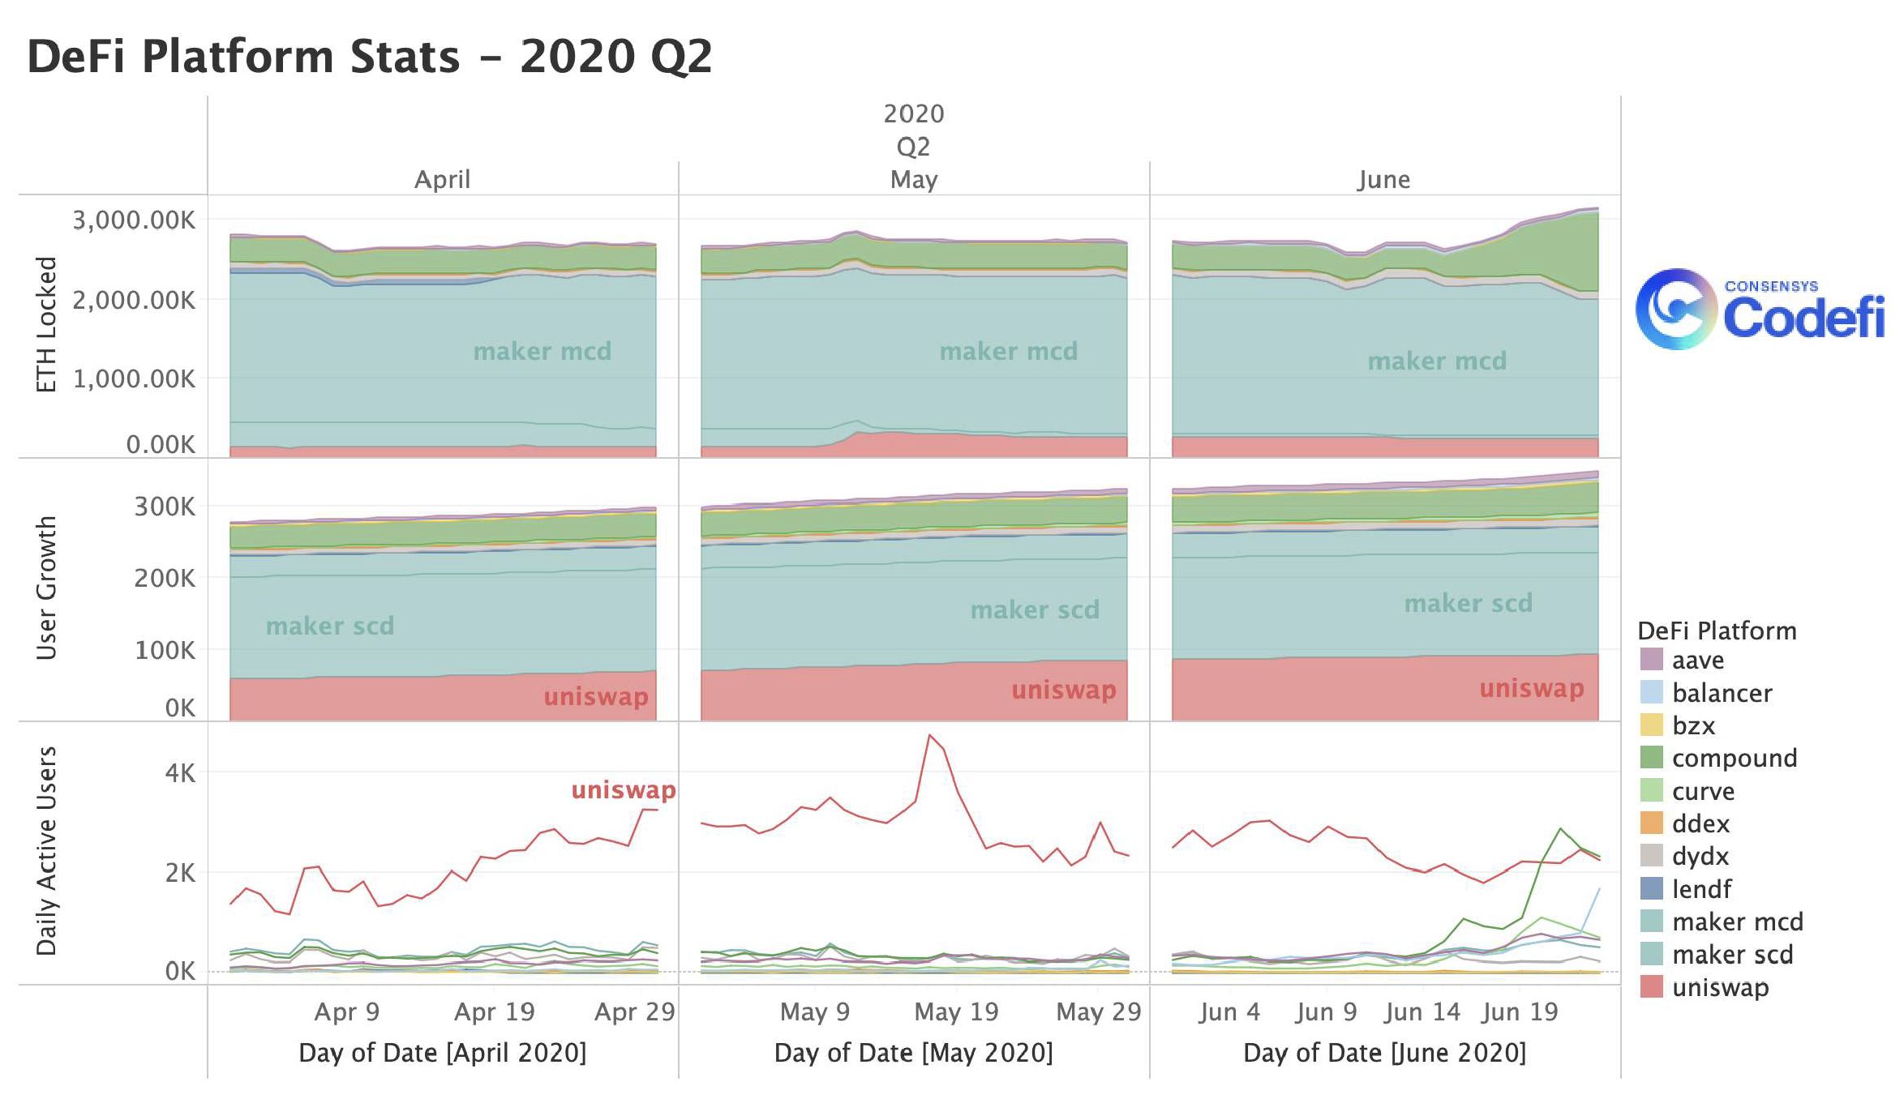This screenshot has height=1099, width=1904.
Task: Click the ConsenSys Codefi logo icon
Action: pyautogui.click(x=1676, y=309)
